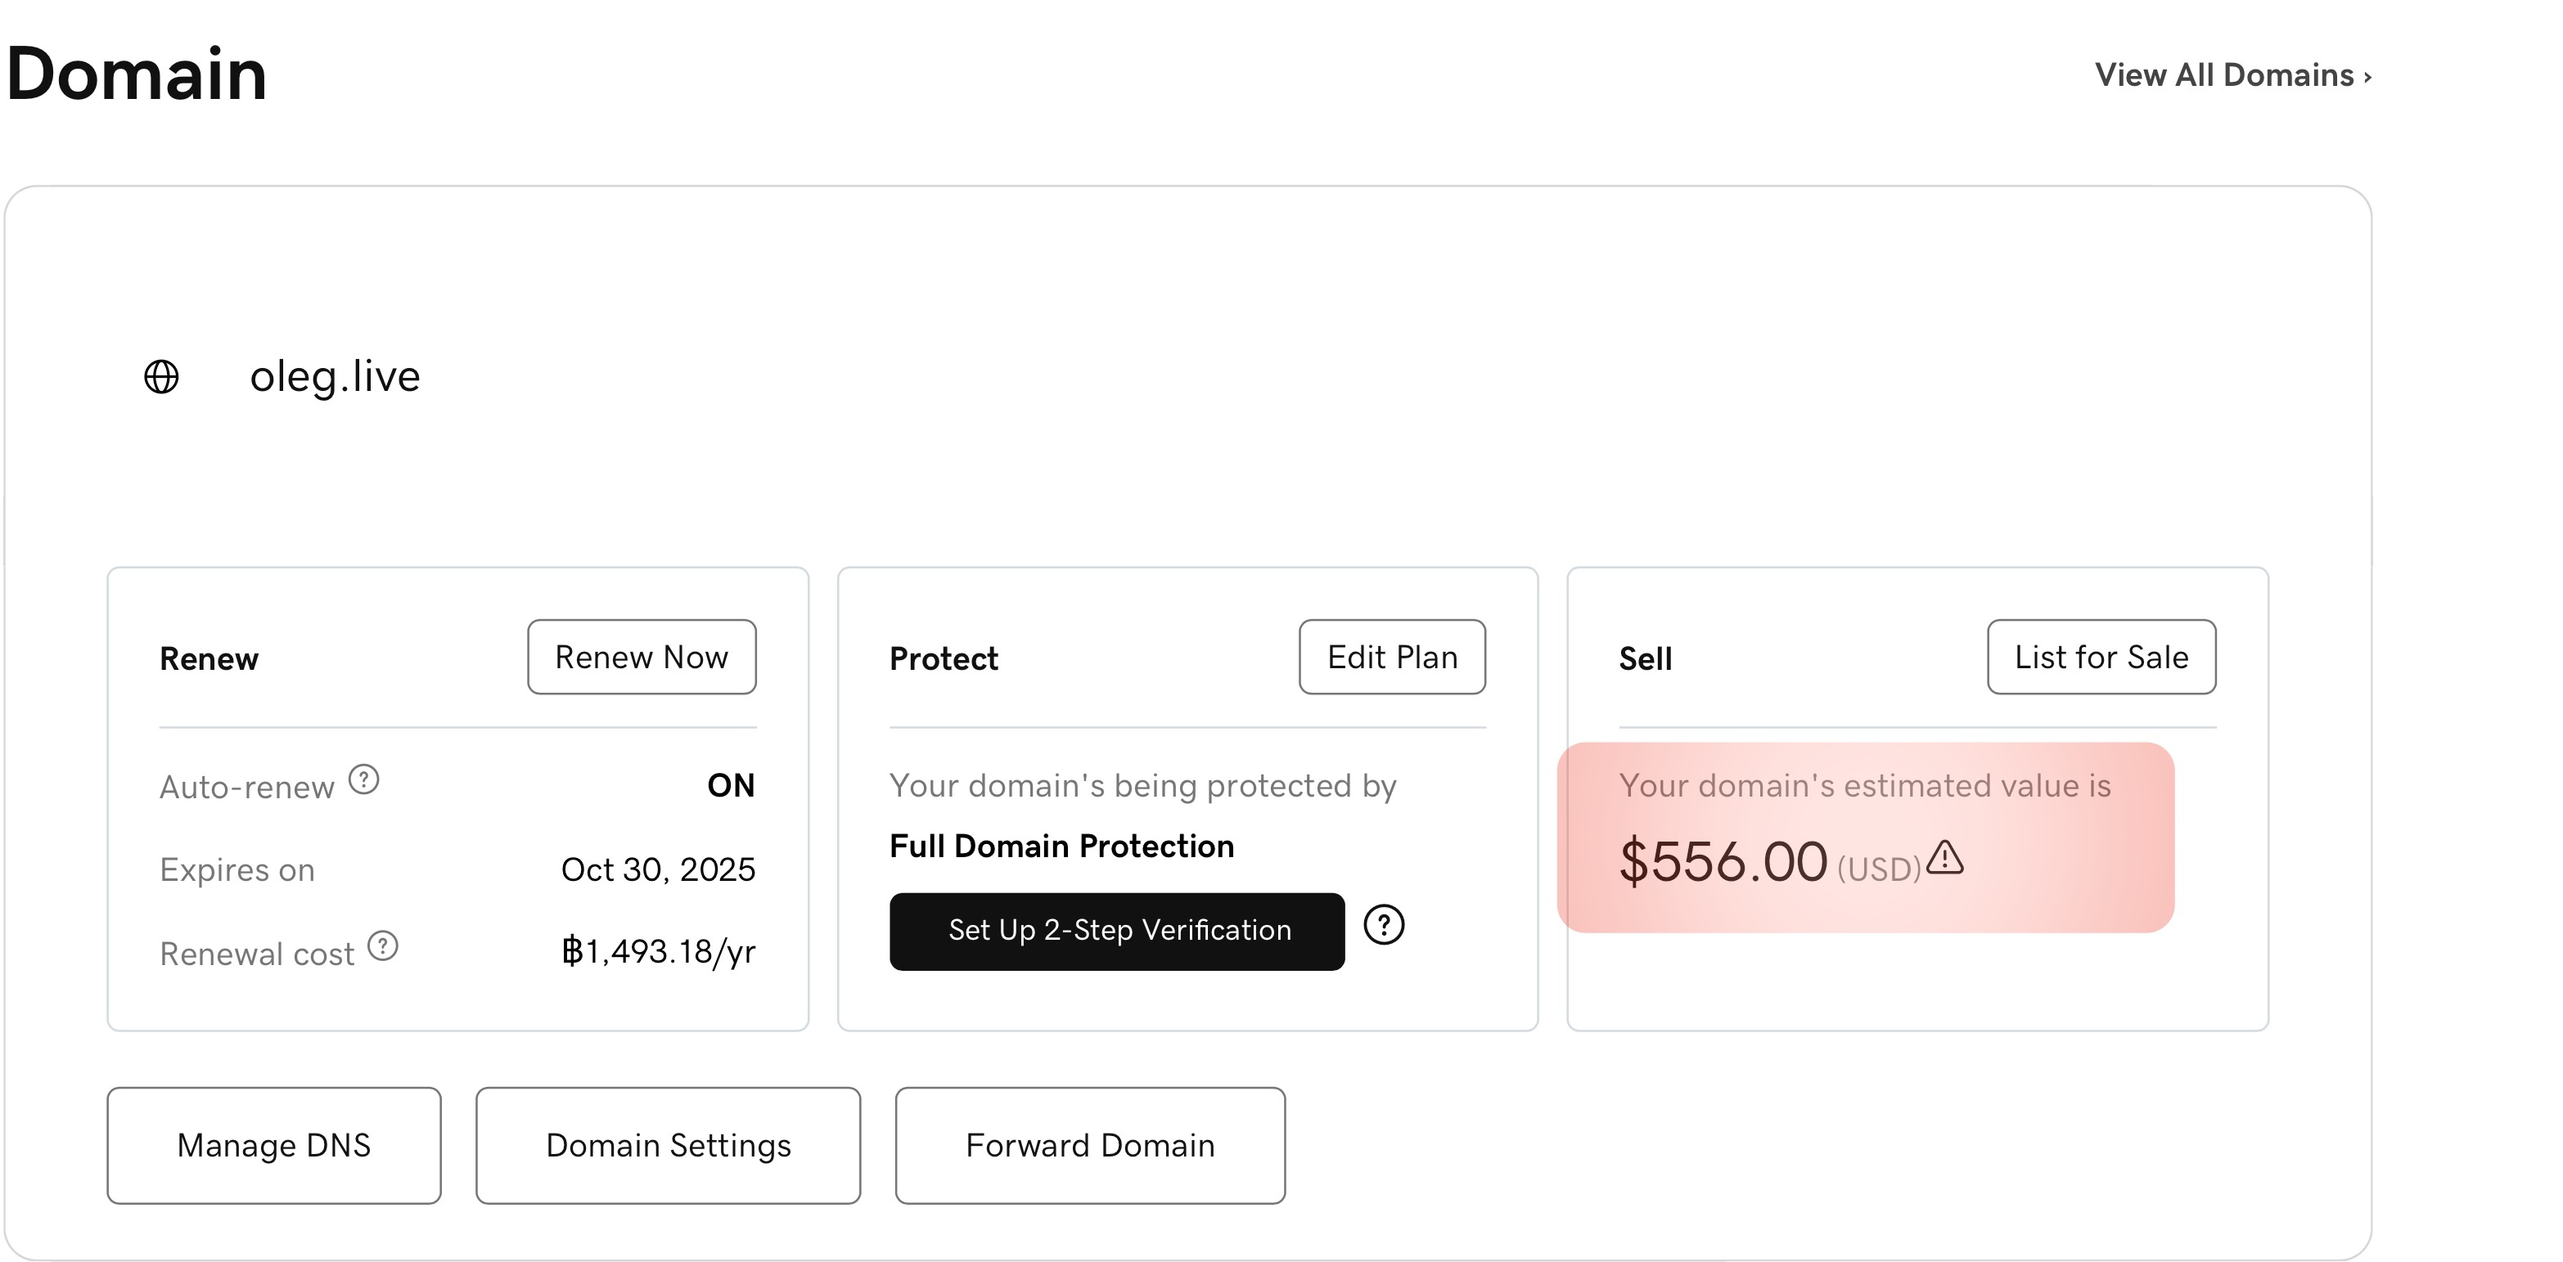Click the Domain page heading
The image size is (2563, 1262).
[137, 74]
